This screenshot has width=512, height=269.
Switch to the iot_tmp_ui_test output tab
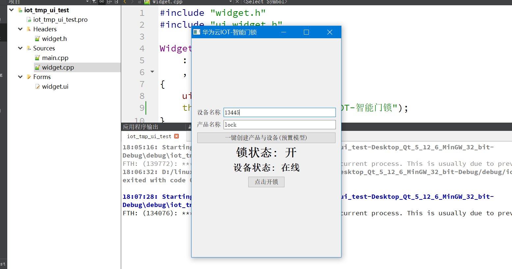(x=149, y=136)
